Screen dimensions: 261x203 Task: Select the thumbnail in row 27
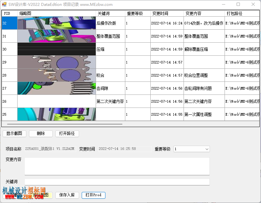tap(57, 88)
